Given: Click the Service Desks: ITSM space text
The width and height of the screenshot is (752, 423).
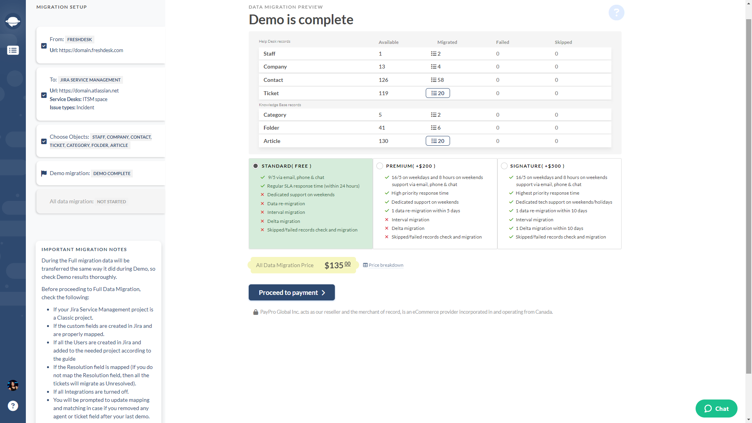Looking at the screenshot, I should (x=78, y=99).
